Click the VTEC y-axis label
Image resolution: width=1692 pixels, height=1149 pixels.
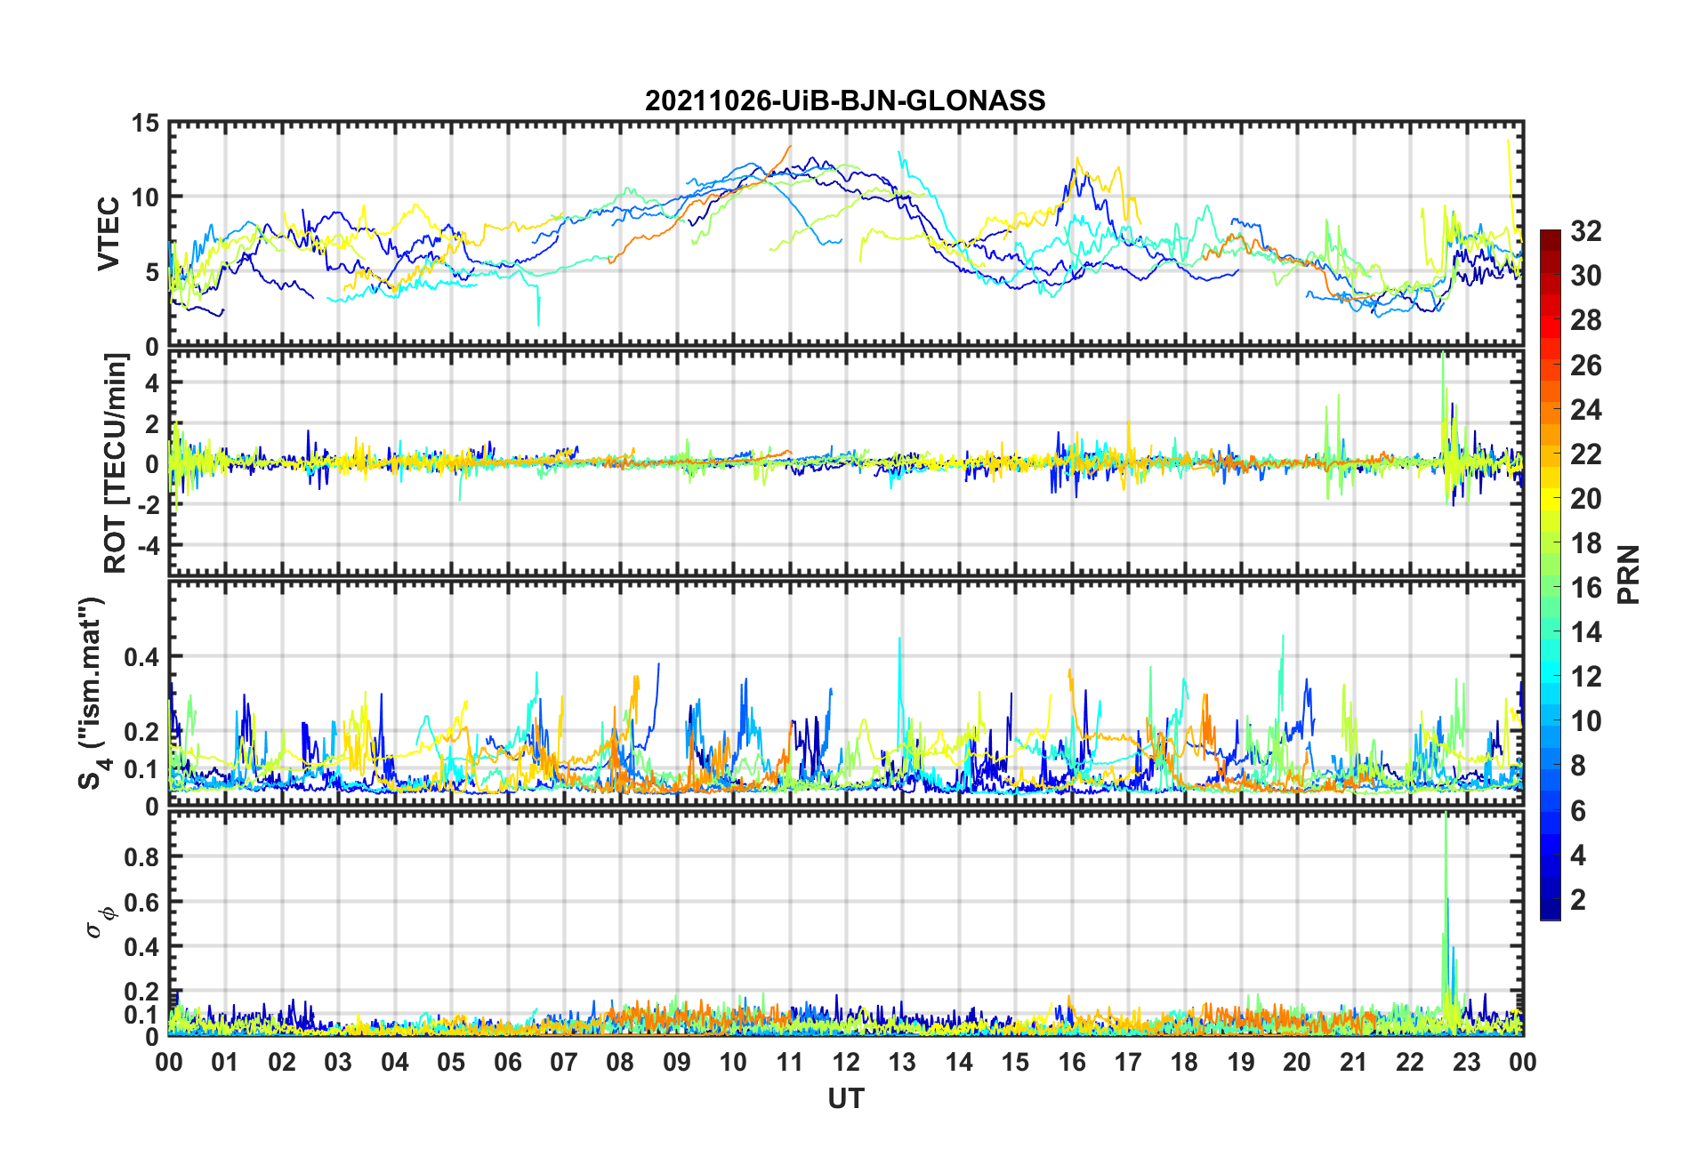[109, 234]
